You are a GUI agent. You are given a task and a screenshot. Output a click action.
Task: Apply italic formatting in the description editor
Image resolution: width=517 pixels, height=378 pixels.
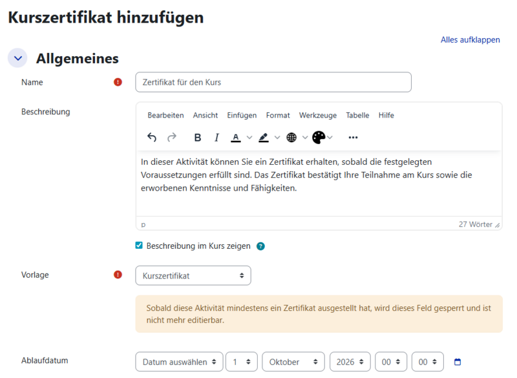(216, 137)
